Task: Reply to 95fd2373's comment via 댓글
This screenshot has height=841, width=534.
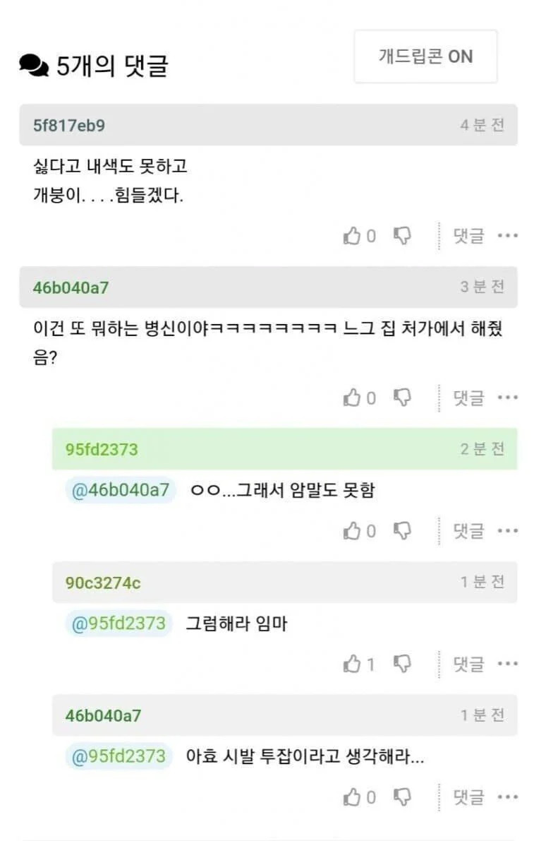Action: click(468, 531)
